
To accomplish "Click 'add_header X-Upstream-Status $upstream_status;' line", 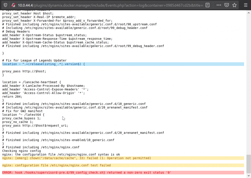I will (44, 35).
